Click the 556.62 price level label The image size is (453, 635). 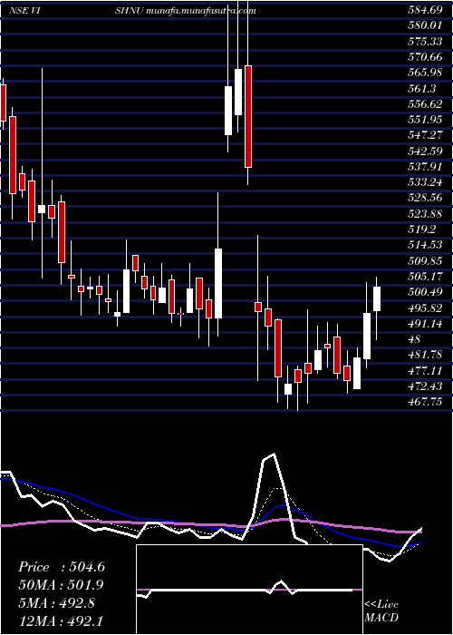425,104
